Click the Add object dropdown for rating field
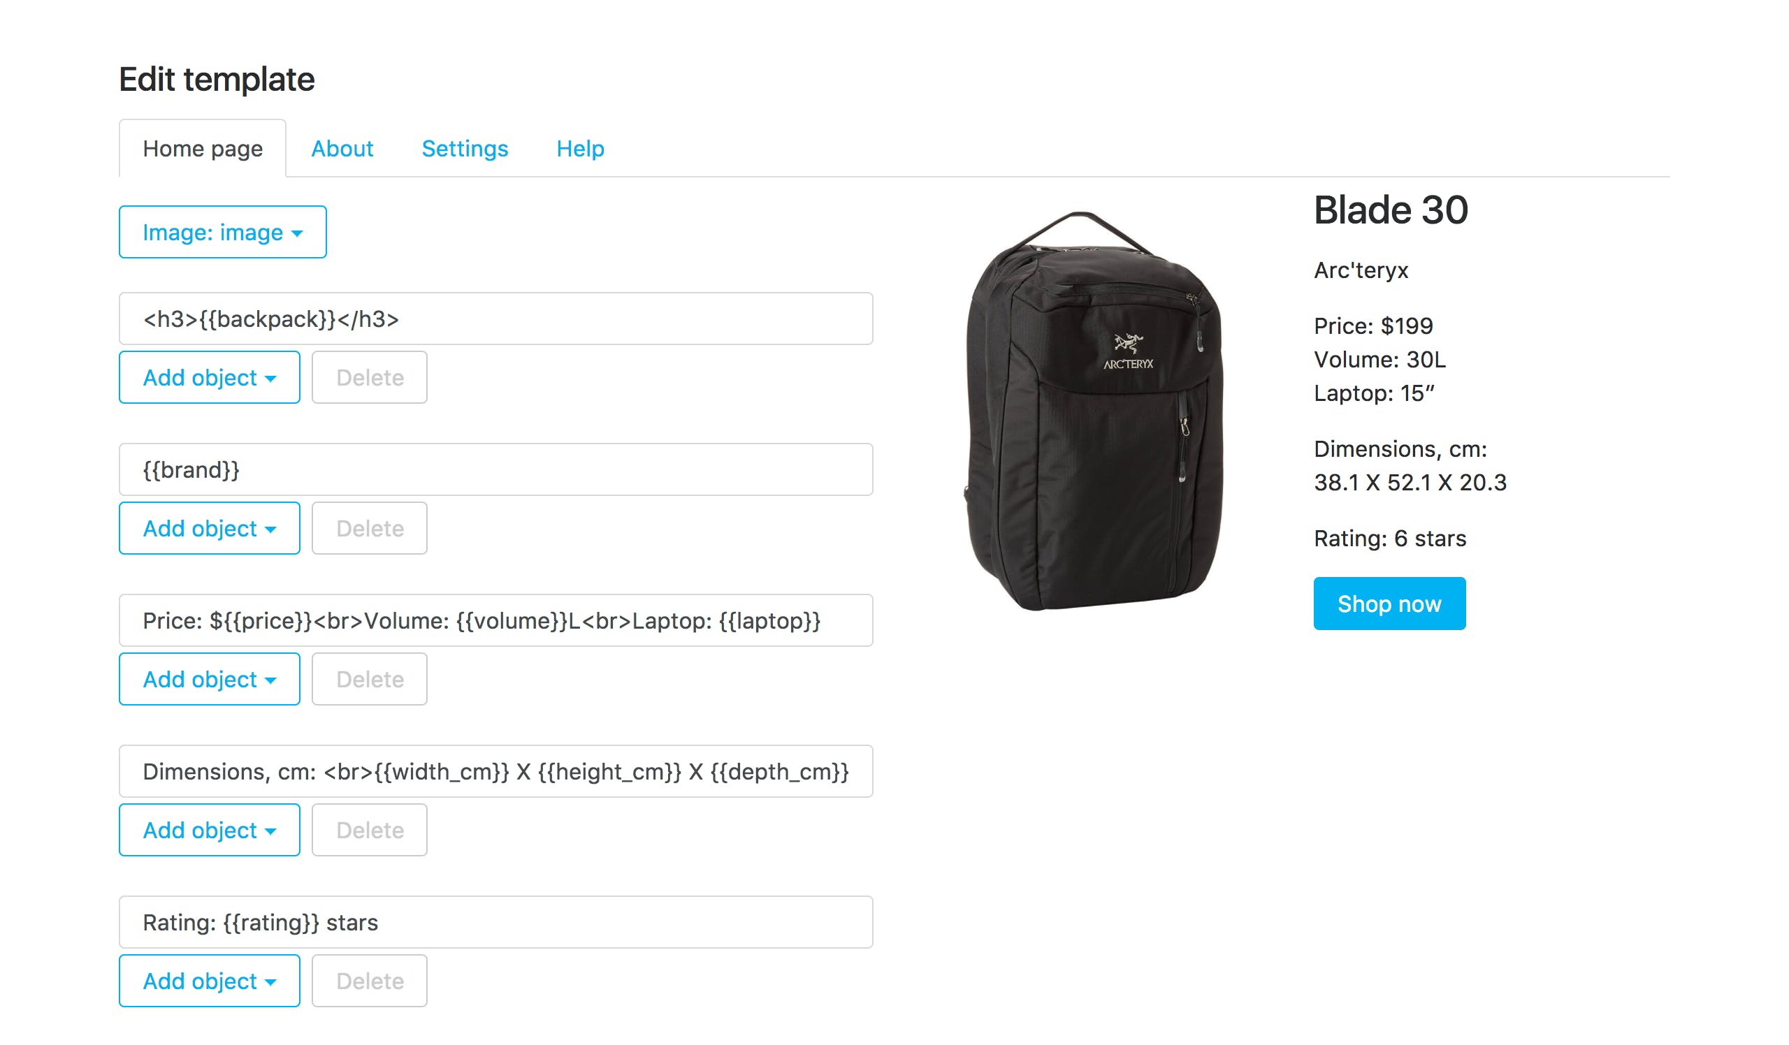The height and width of the screenshot is (1045, 1789). [x=208, y=980]
